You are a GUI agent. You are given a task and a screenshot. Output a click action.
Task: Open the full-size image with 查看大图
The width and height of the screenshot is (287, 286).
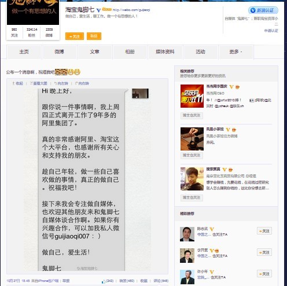pos(39,83)
